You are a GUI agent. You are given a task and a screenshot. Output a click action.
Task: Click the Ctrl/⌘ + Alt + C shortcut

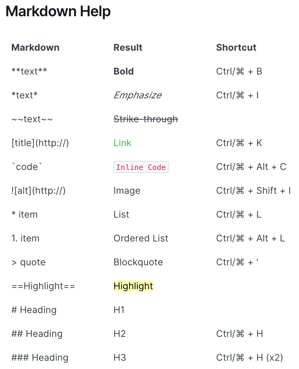[x=251, y=167]
